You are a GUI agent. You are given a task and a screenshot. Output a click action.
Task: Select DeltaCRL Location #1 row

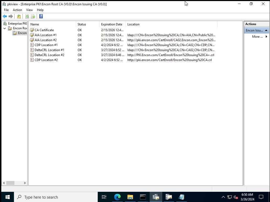pyautogui.click(x=49, y=50)
